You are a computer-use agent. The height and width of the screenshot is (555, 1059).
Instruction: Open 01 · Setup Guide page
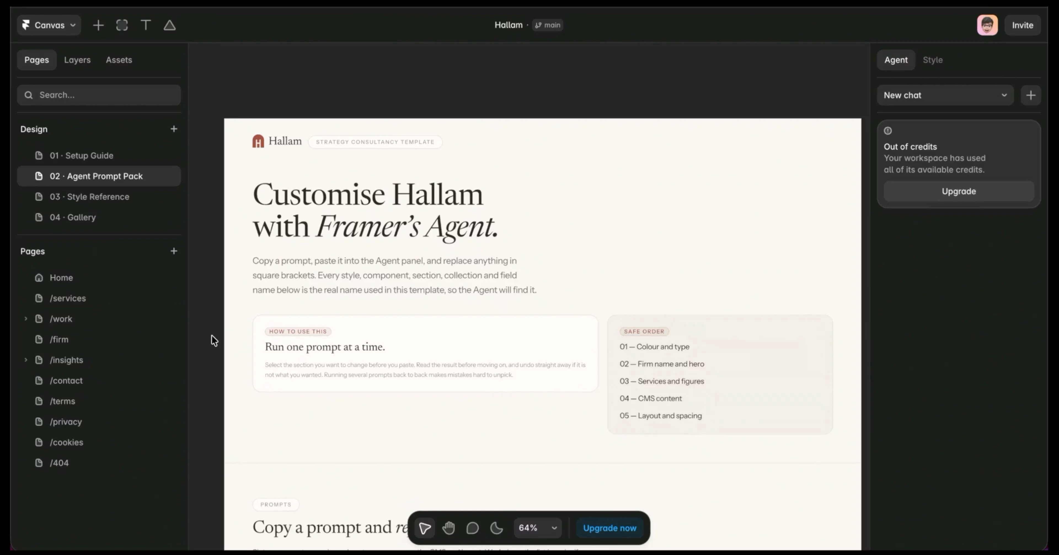coord(99,155)
